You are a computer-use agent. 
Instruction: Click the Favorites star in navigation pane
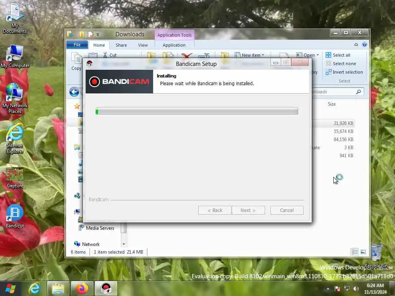tap(77, 106)
